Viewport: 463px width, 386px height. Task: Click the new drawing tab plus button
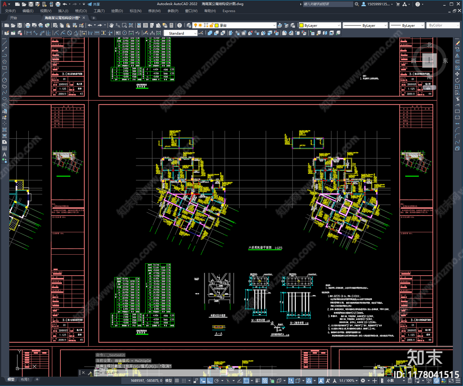[93, 18]
